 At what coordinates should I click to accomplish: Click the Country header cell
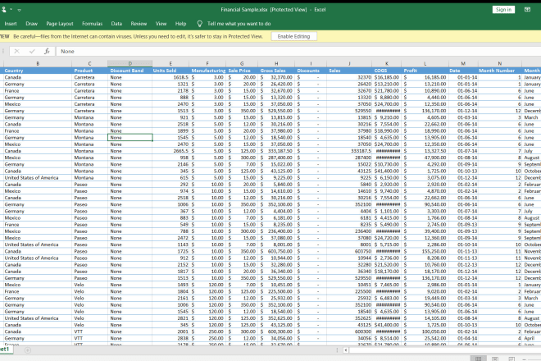tap(38, 71)
